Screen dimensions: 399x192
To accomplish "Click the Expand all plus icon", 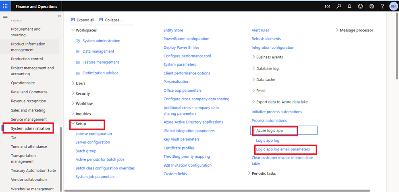I will (73, 20).
